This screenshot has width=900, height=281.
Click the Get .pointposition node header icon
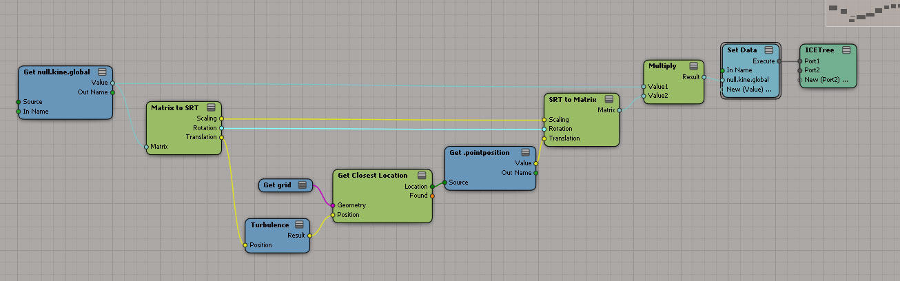click(525, 152)
